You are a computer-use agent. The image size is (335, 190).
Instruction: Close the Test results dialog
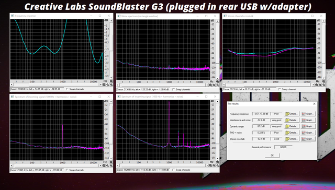click(x=314, y=104)
